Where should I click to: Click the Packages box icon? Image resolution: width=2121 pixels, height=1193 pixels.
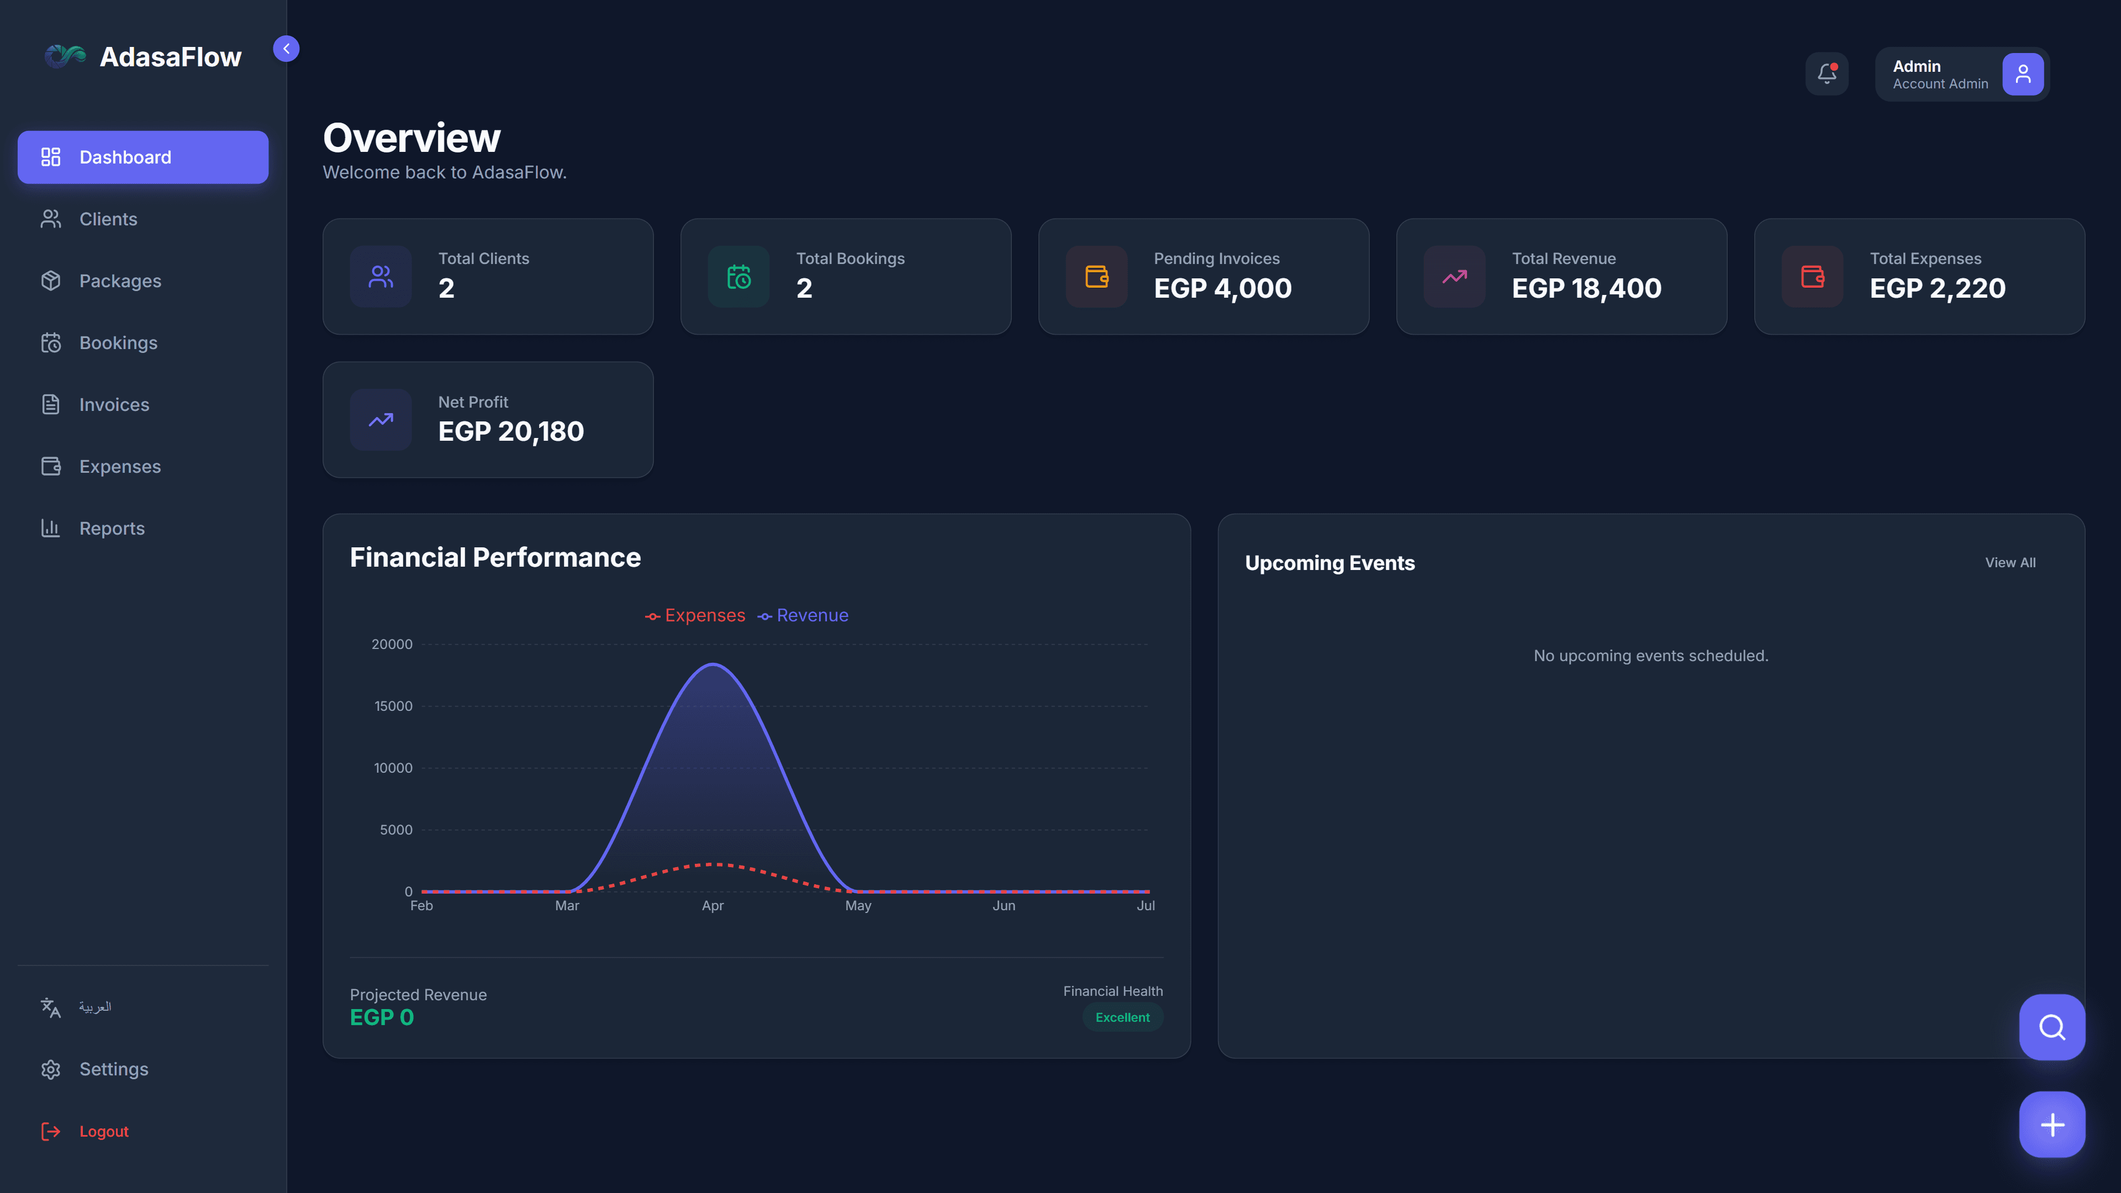(x=51, y=281)
